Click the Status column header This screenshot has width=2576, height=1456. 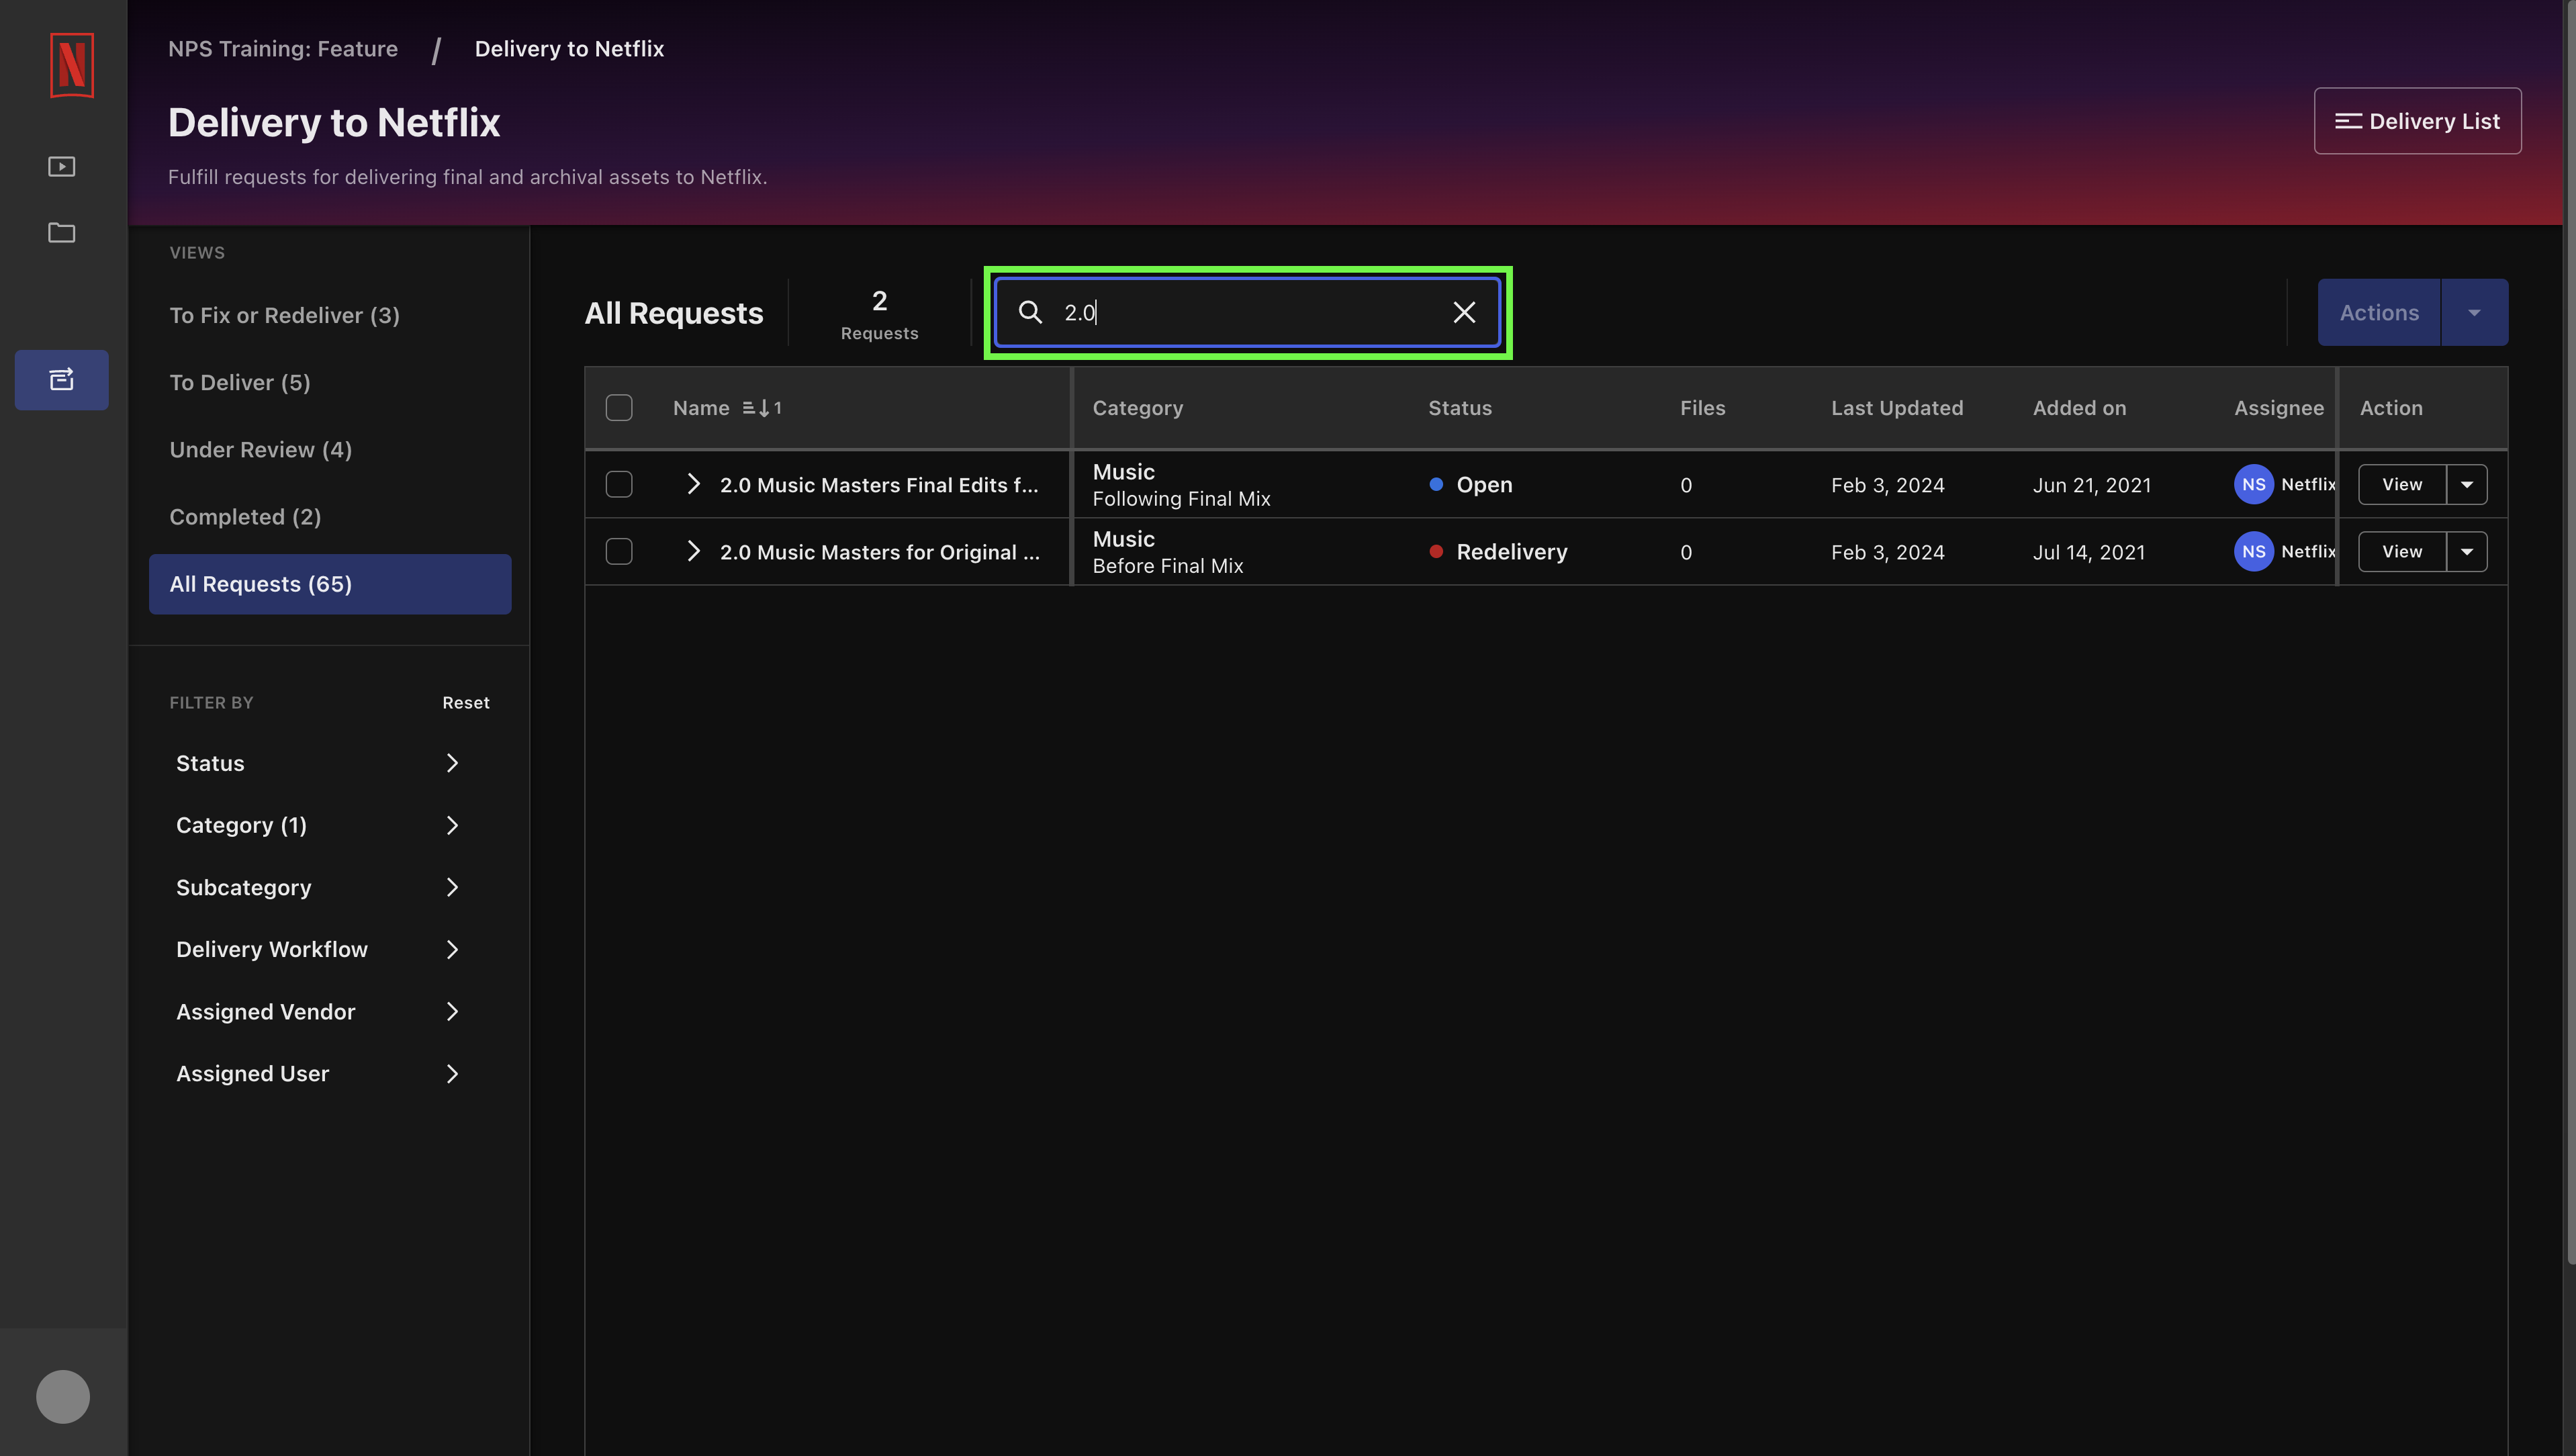[1460, 408]
